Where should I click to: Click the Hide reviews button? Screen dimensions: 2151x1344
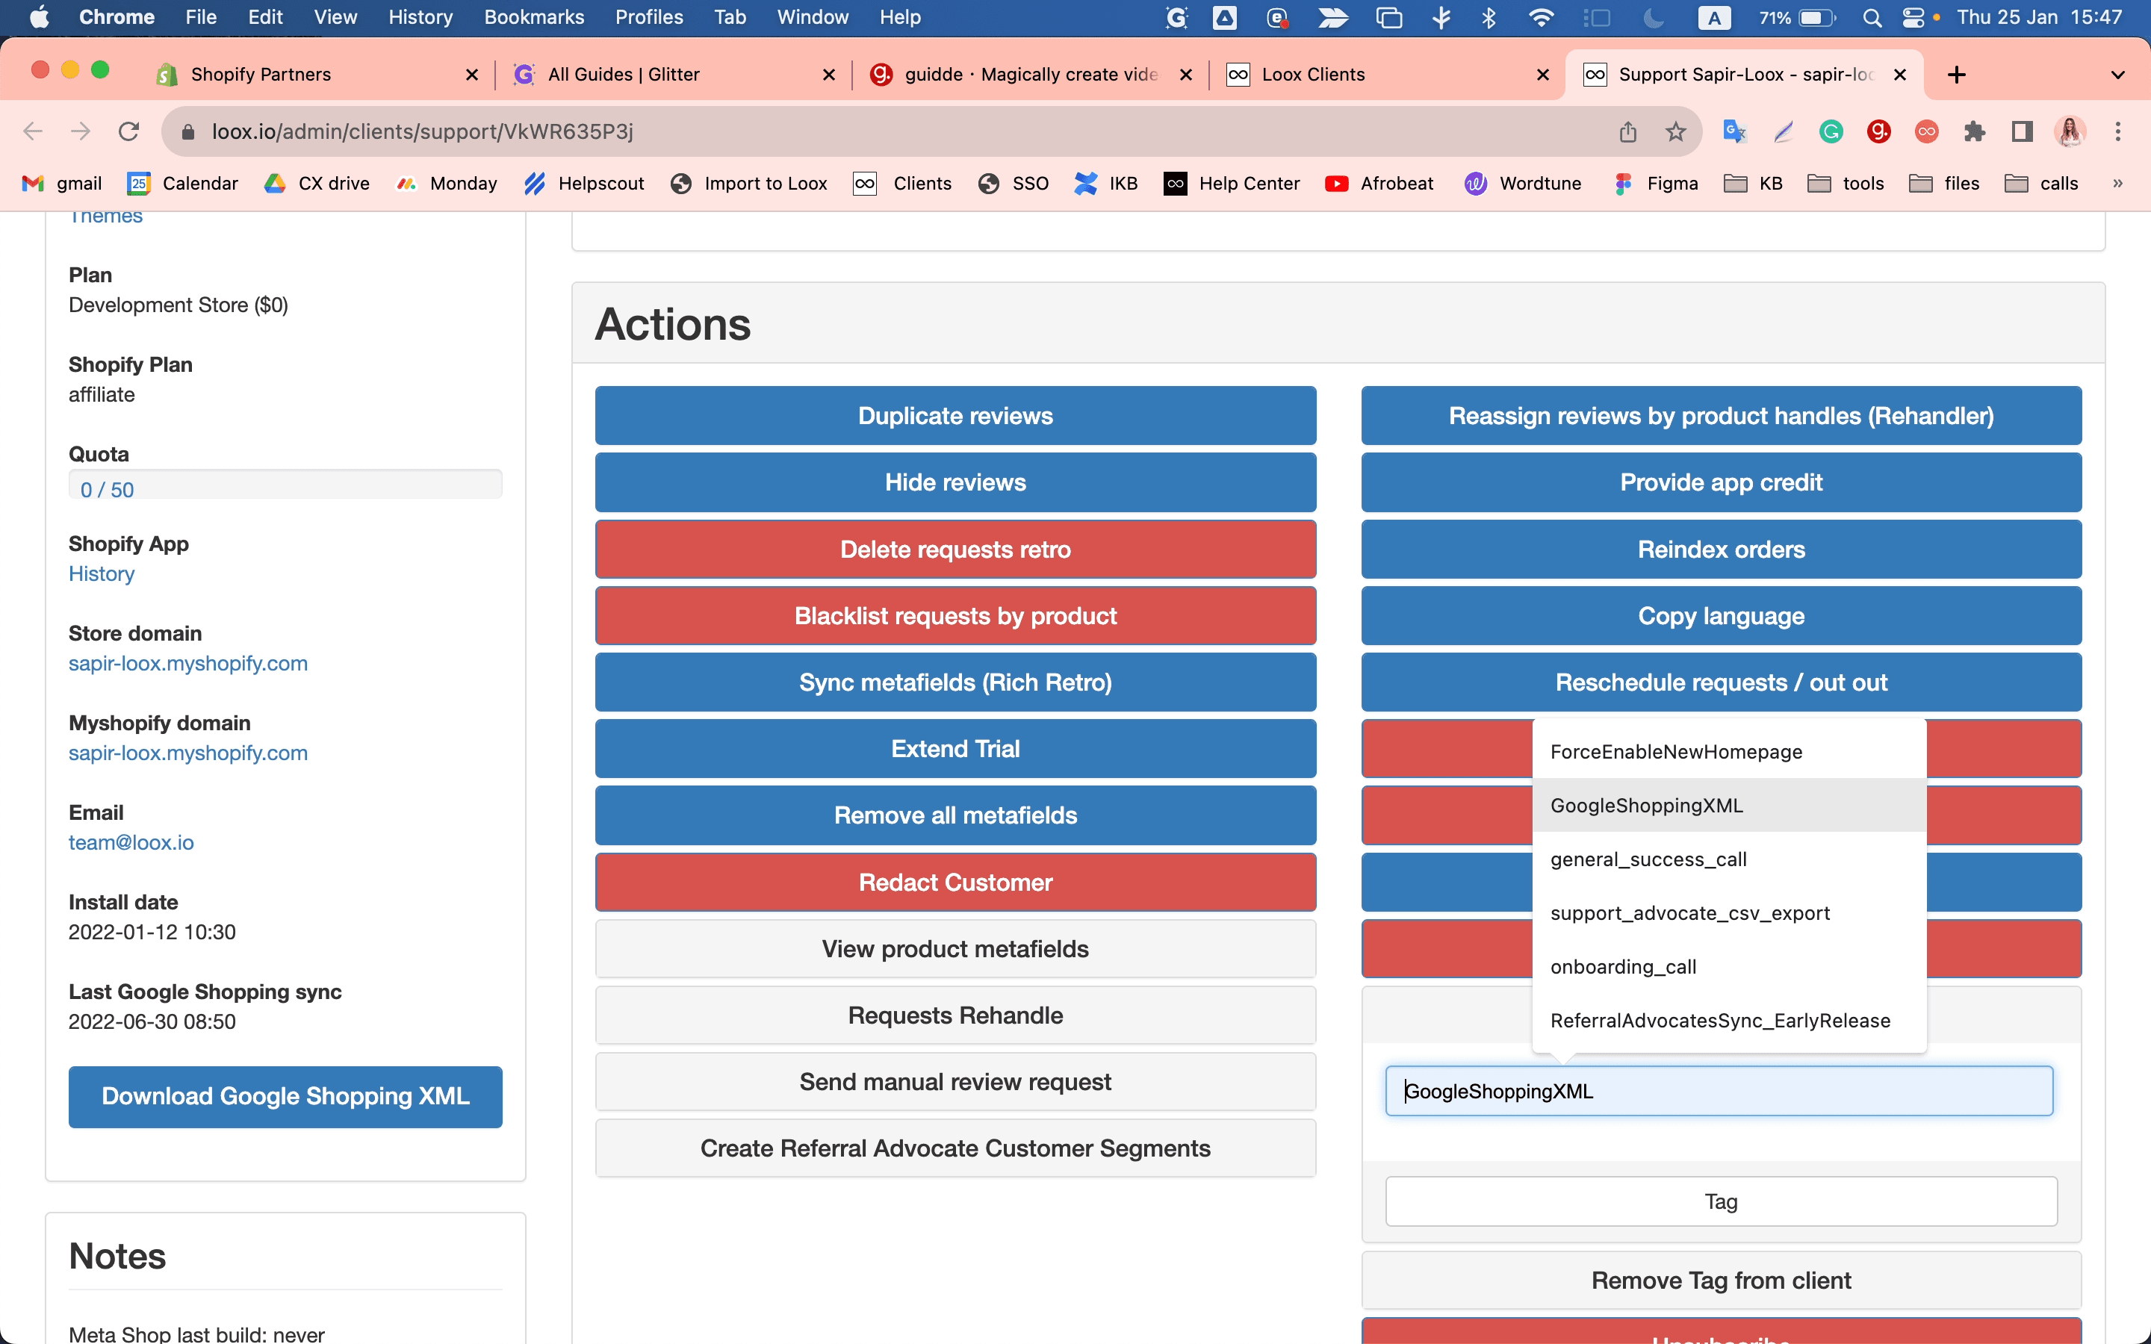(955, 482)
